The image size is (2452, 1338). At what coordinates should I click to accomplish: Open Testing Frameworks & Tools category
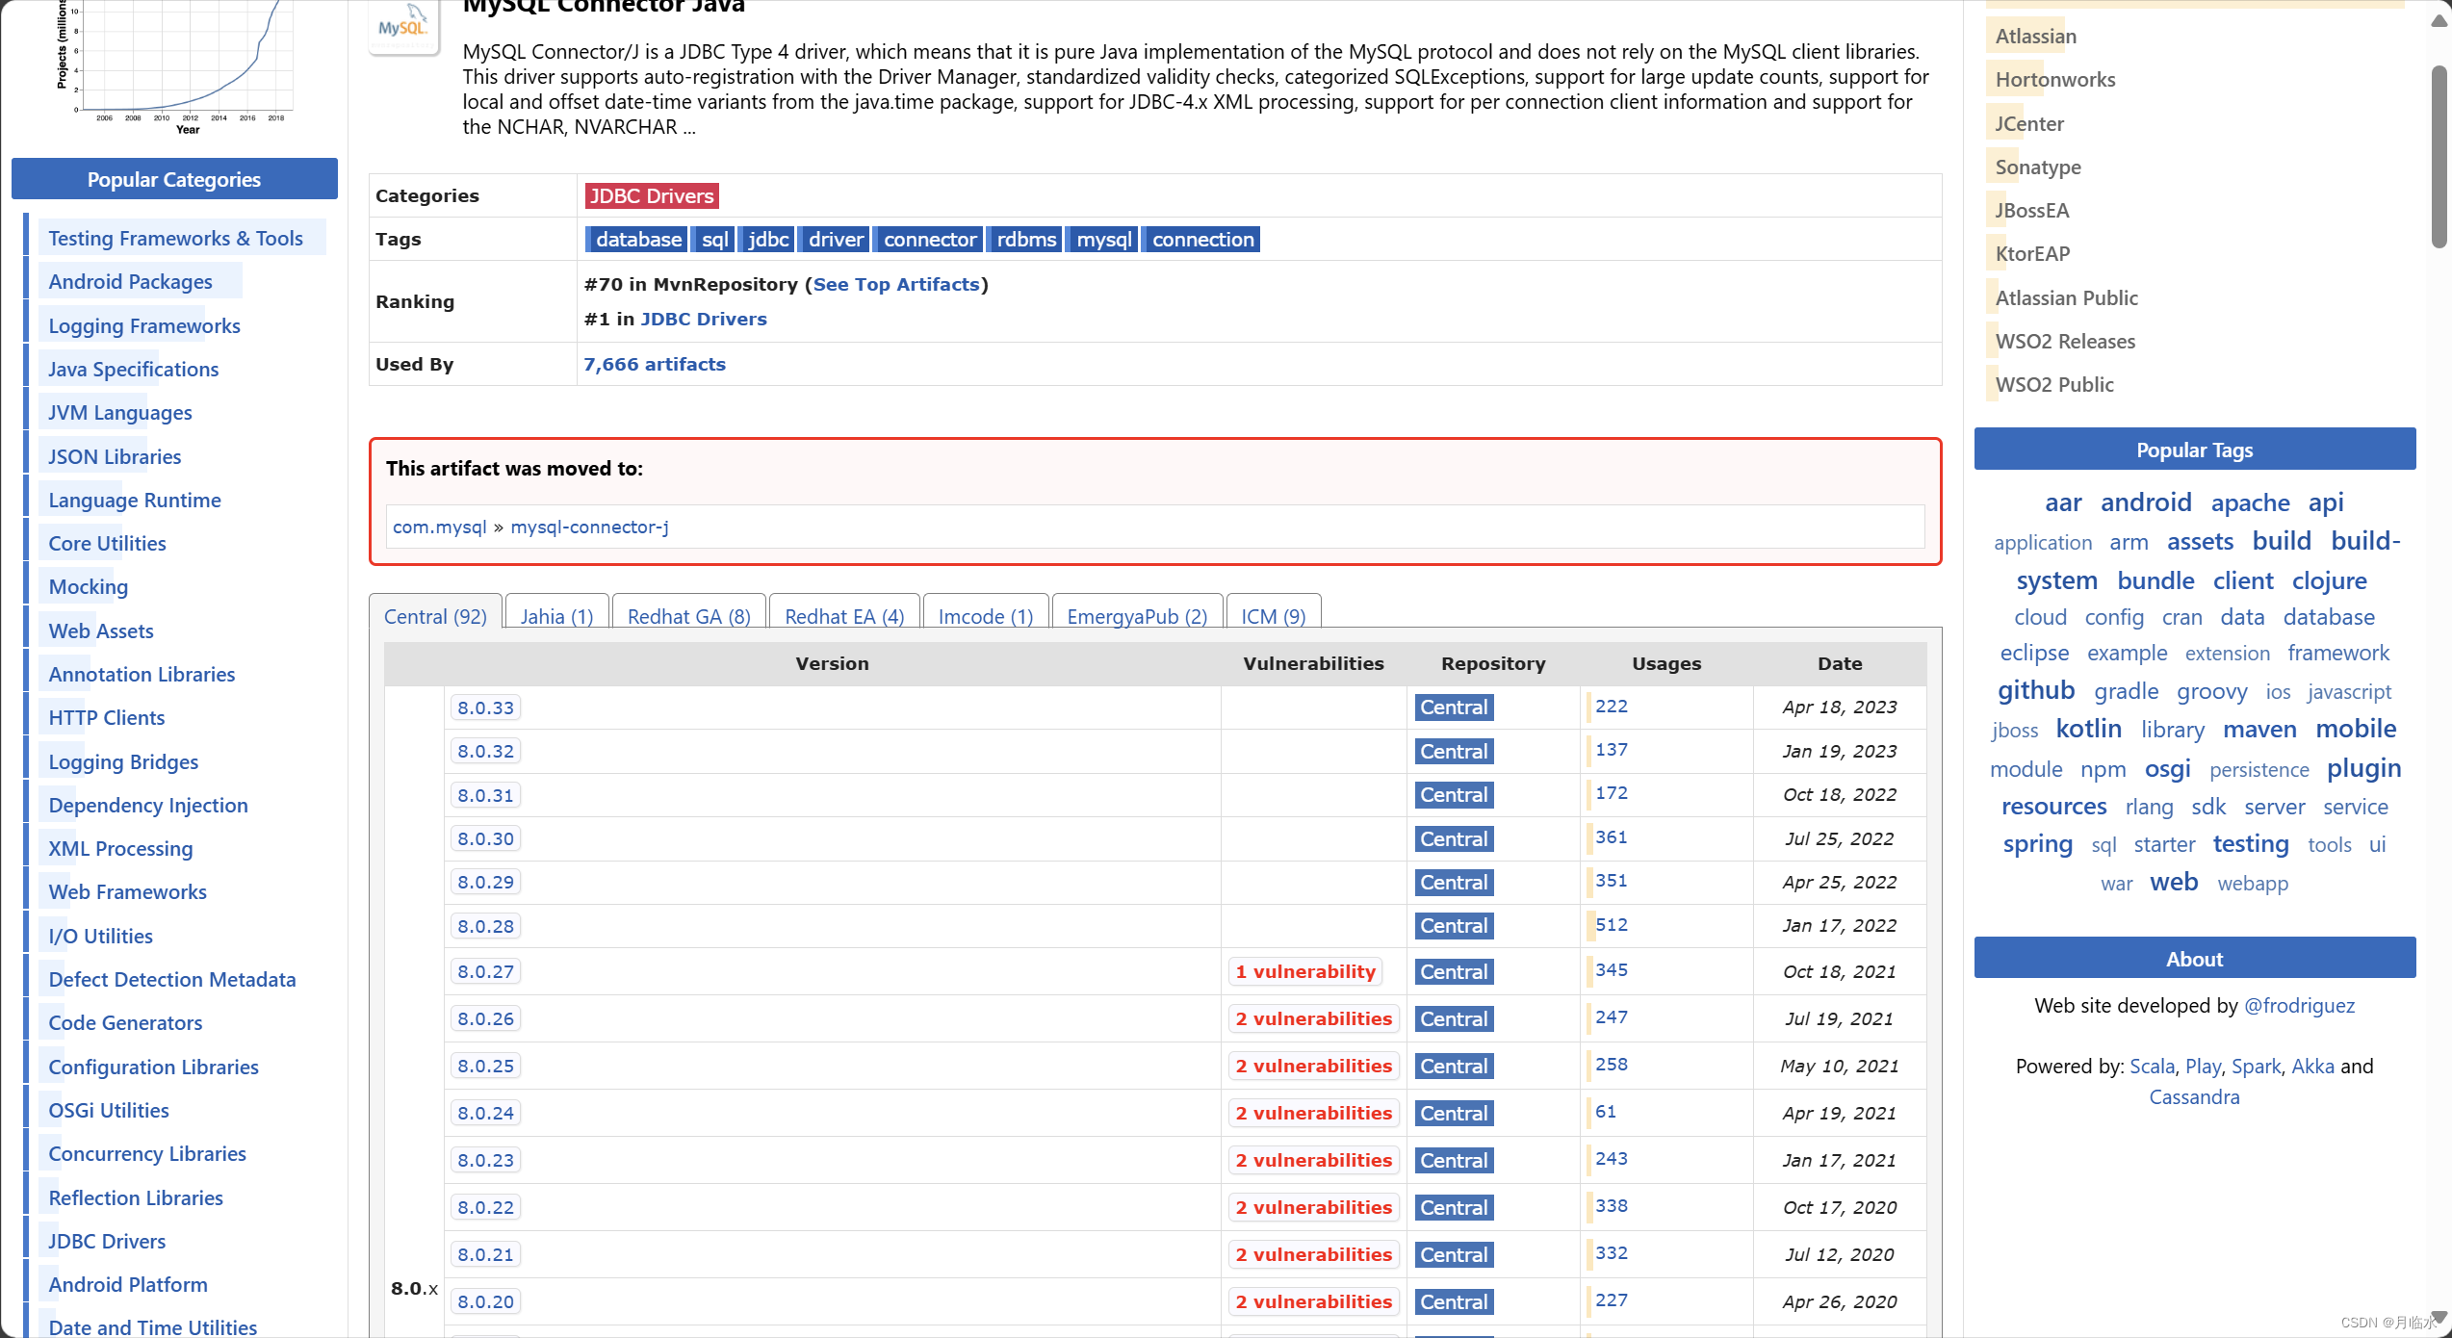click(x=175, y=238)
